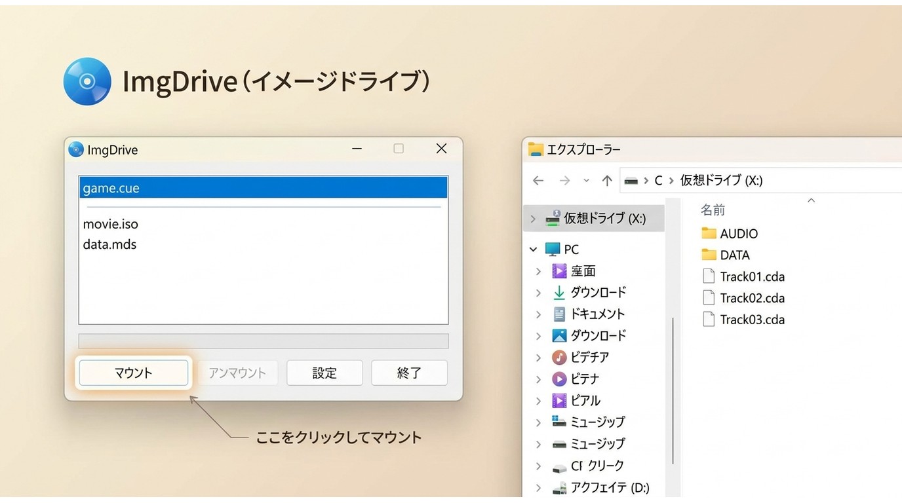902x503 pixels.
Task: Expand the ピアル tree node
Action: pyautogui.click(x=539, y=401)
